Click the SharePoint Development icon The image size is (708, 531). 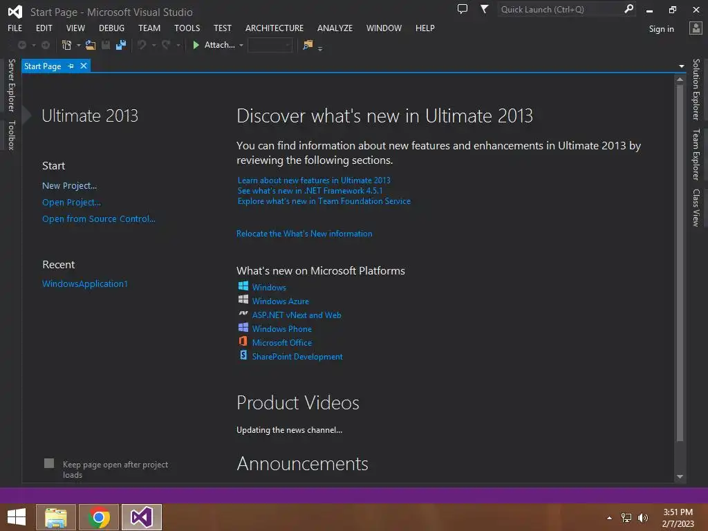point(243,355)
